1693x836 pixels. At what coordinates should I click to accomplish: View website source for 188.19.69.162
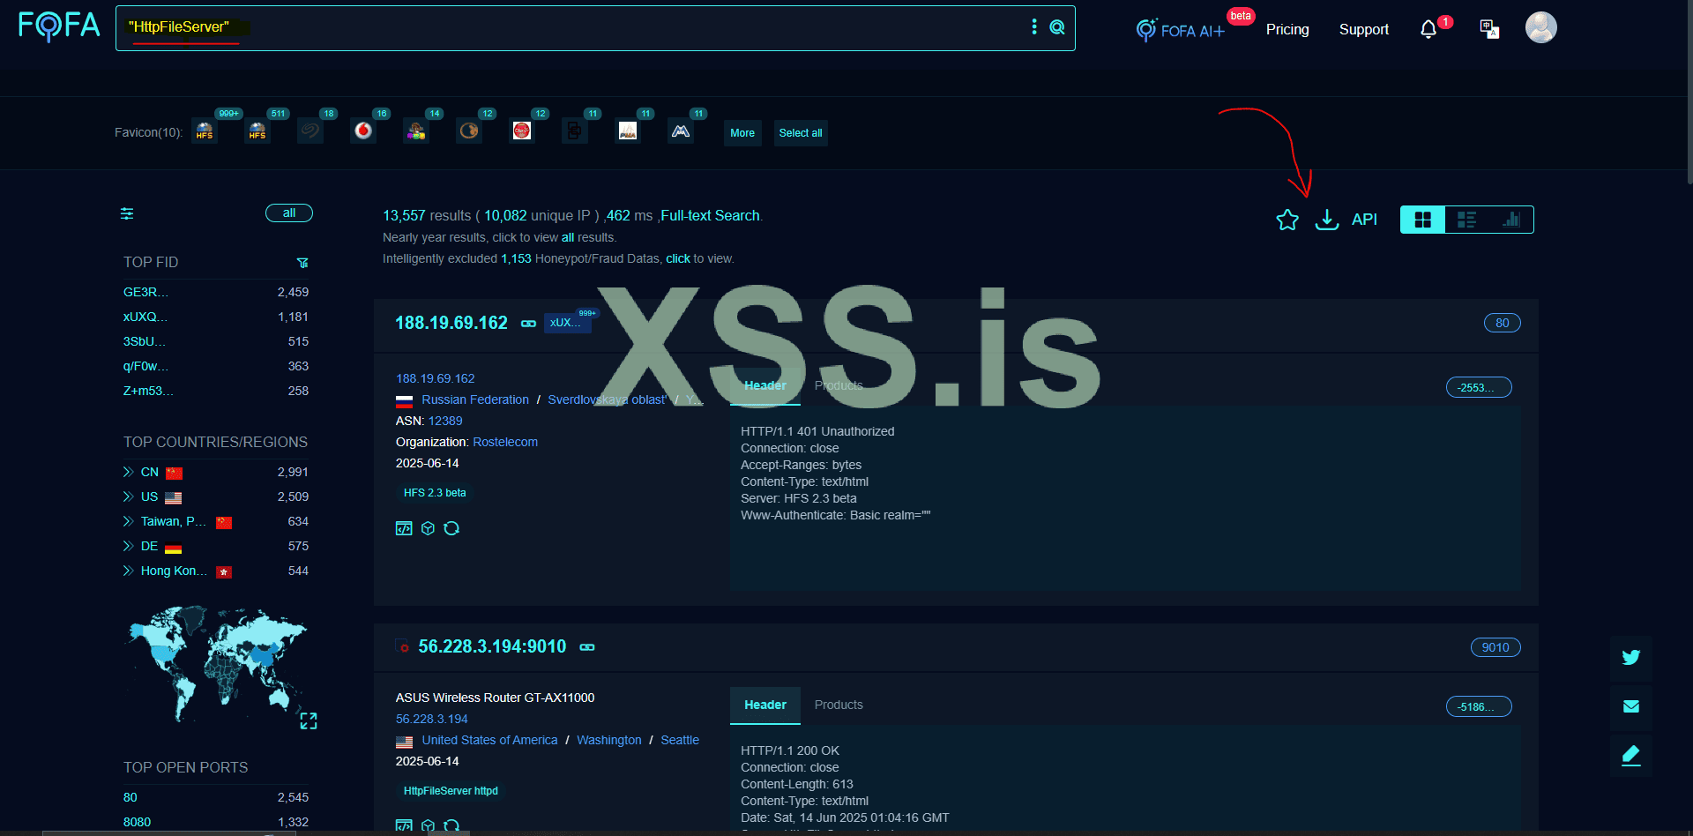point(404,528)
